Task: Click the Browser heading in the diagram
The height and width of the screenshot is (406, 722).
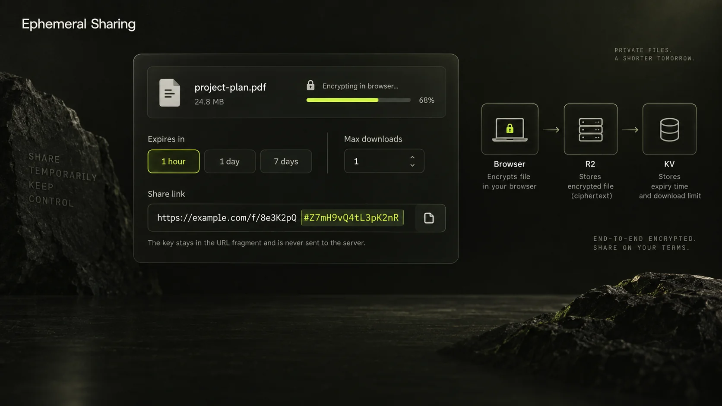Action: pyautogui.click(x=510, y=164)
